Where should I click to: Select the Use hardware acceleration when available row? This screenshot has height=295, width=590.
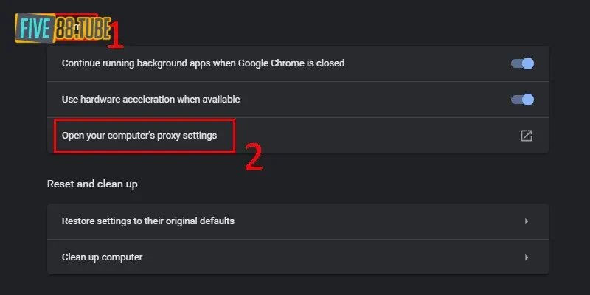point(298,100)
